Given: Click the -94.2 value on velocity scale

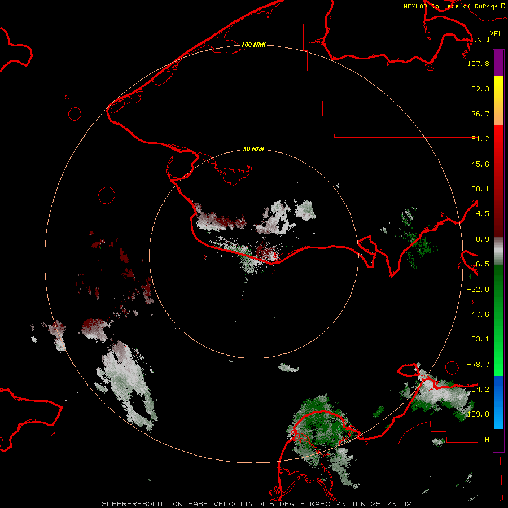Looking at the screenshot, I should (x=478, y=389).
